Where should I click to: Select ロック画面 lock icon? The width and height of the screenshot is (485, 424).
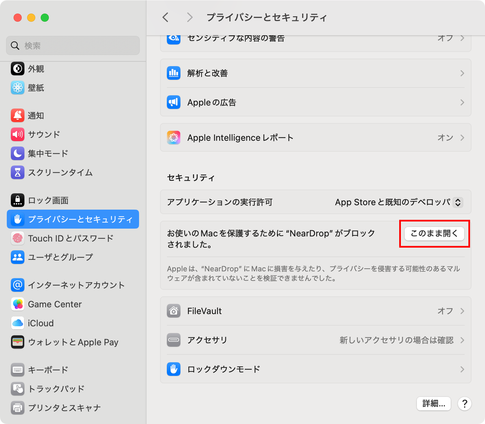18,200
